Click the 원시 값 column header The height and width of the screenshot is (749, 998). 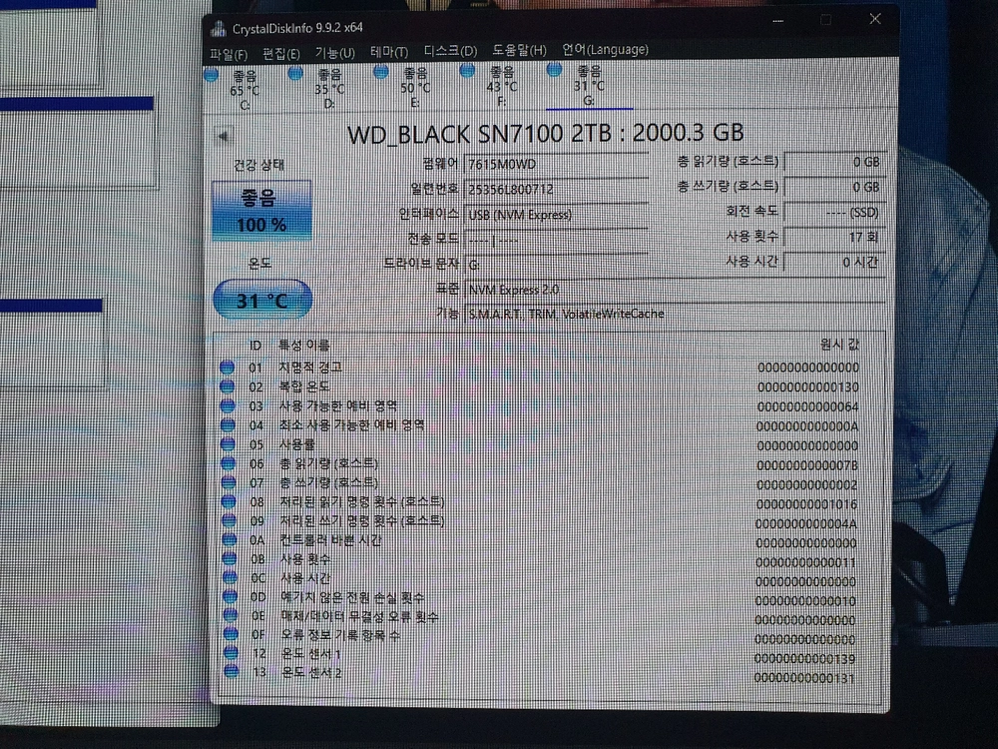click(839, 345)
